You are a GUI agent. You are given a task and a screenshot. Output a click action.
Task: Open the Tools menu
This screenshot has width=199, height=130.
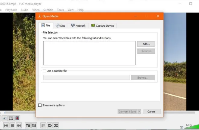[x=60, y=10]
